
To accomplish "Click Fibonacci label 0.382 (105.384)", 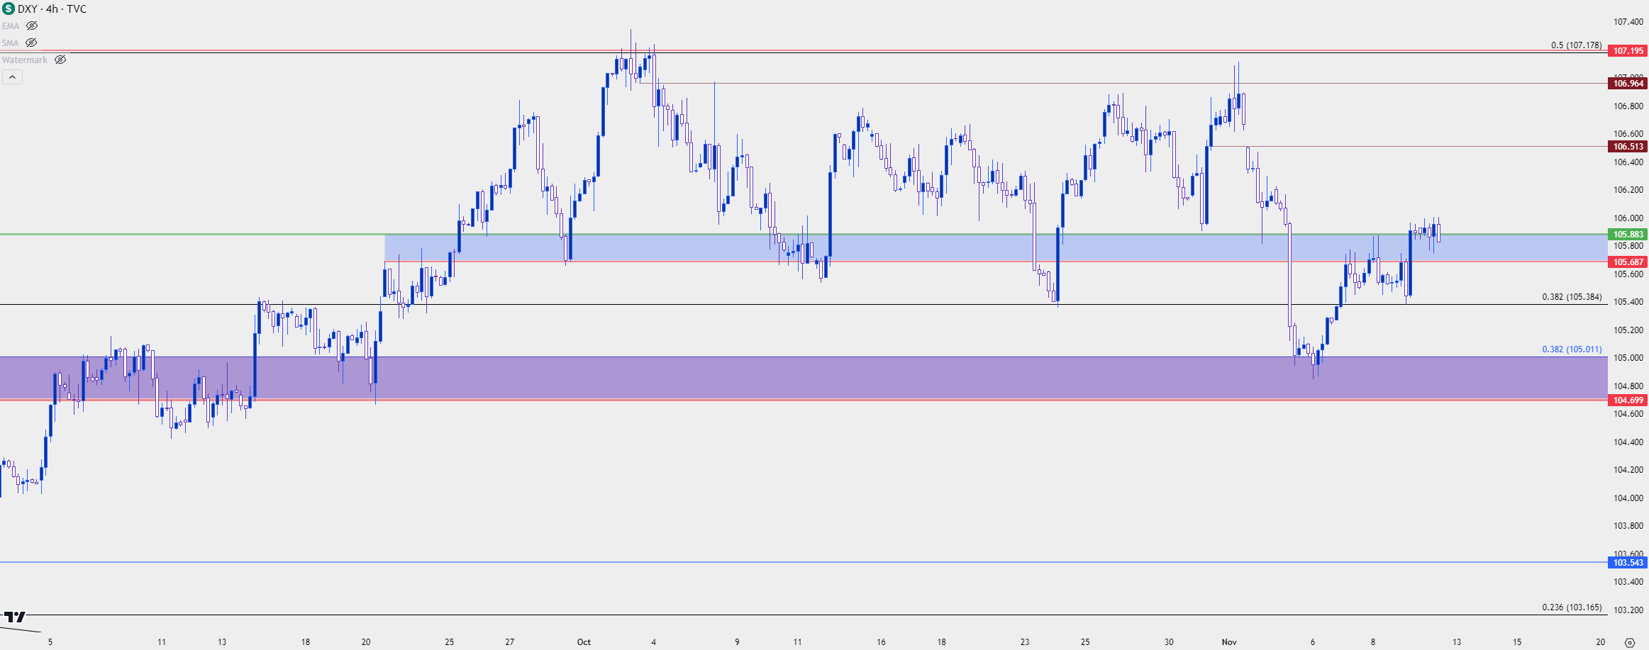I will (1572, 296).
